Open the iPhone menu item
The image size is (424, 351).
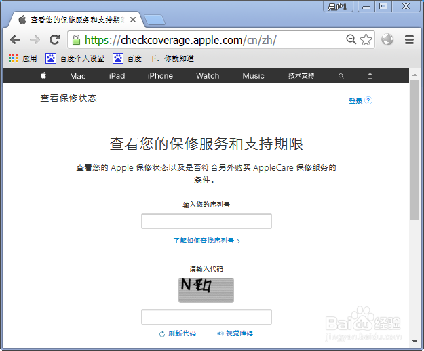[160, 76]
